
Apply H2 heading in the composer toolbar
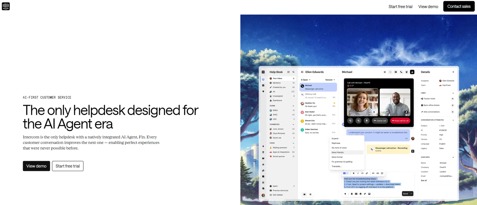tap(377, 173)
